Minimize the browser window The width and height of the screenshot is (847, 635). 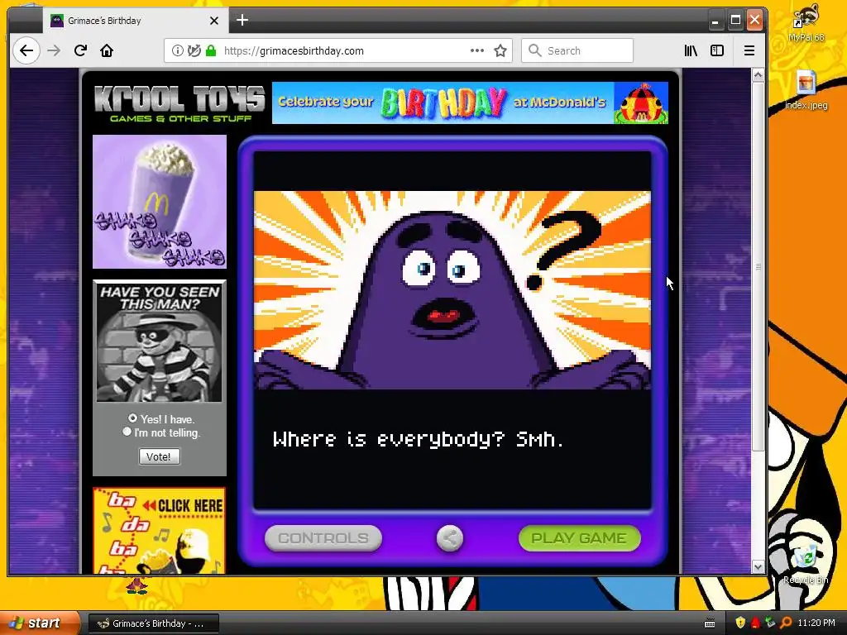coord(715,21)
